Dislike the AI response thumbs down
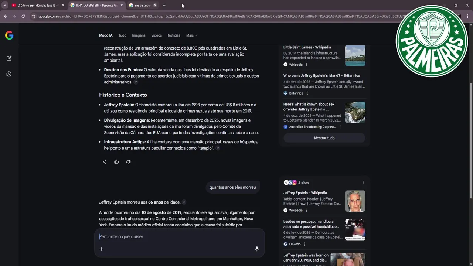This screenshot has width=473, height=266. click(128, 162)
